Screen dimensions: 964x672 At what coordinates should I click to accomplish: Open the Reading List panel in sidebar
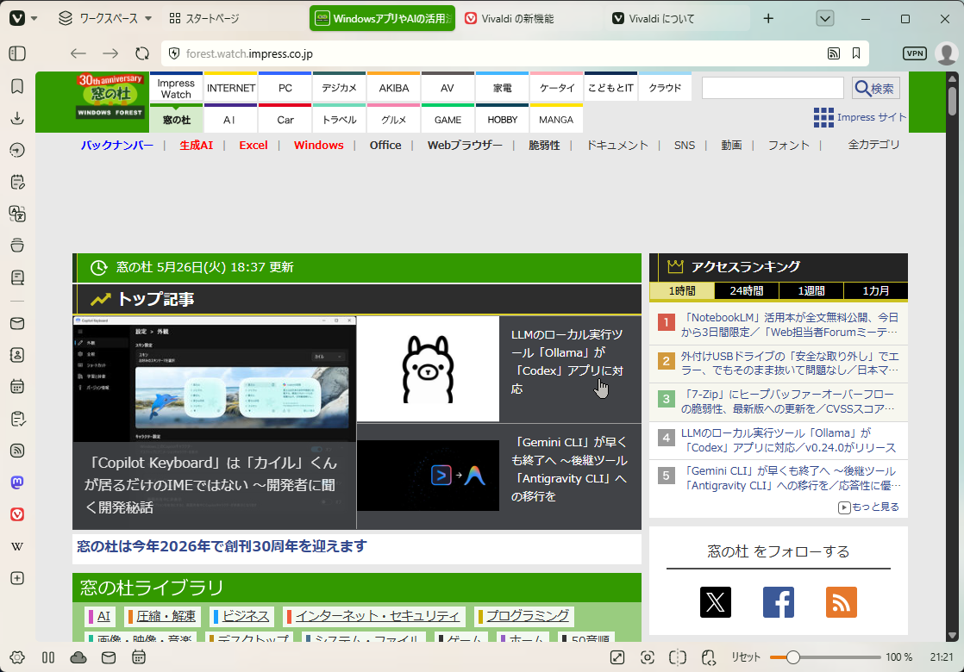pyautogui.click(x=18, y=277)
